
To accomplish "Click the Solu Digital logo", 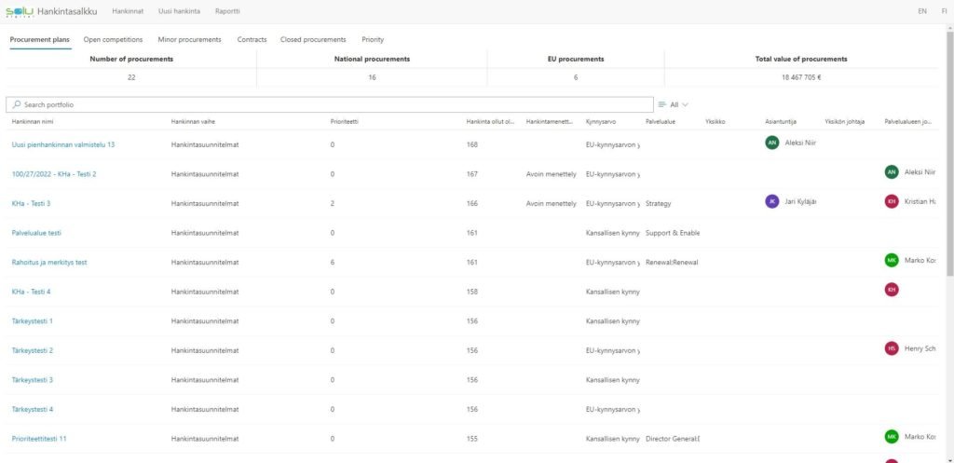I will point(19,11).
